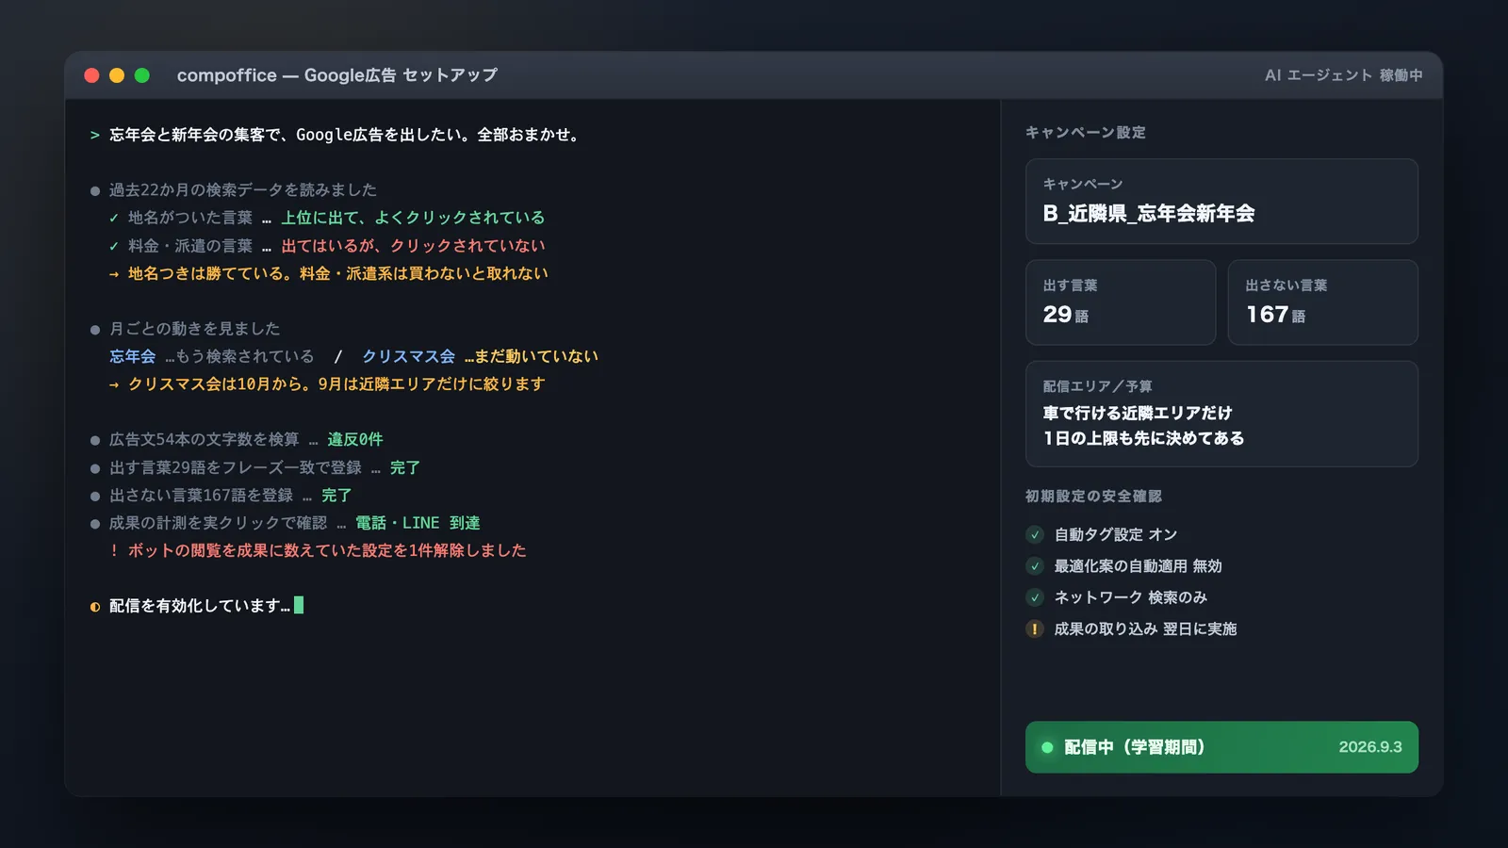Click the AI エージェント 稼働中 status label
Viewport: 1508px width, 848px height.
pyautogui.click(x=1343, y=75)
